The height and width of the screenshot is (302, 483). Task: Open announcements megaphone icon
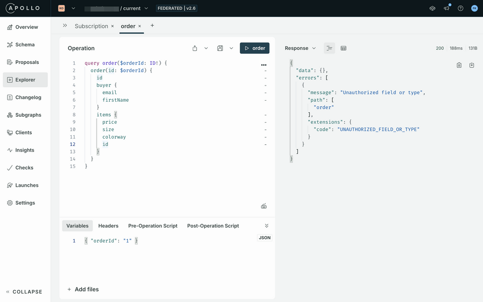coord(447,8)
